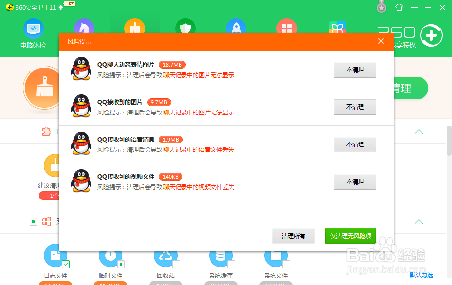
Task: Toggle the 日志文件 checkbox
Action: point(66,264)
